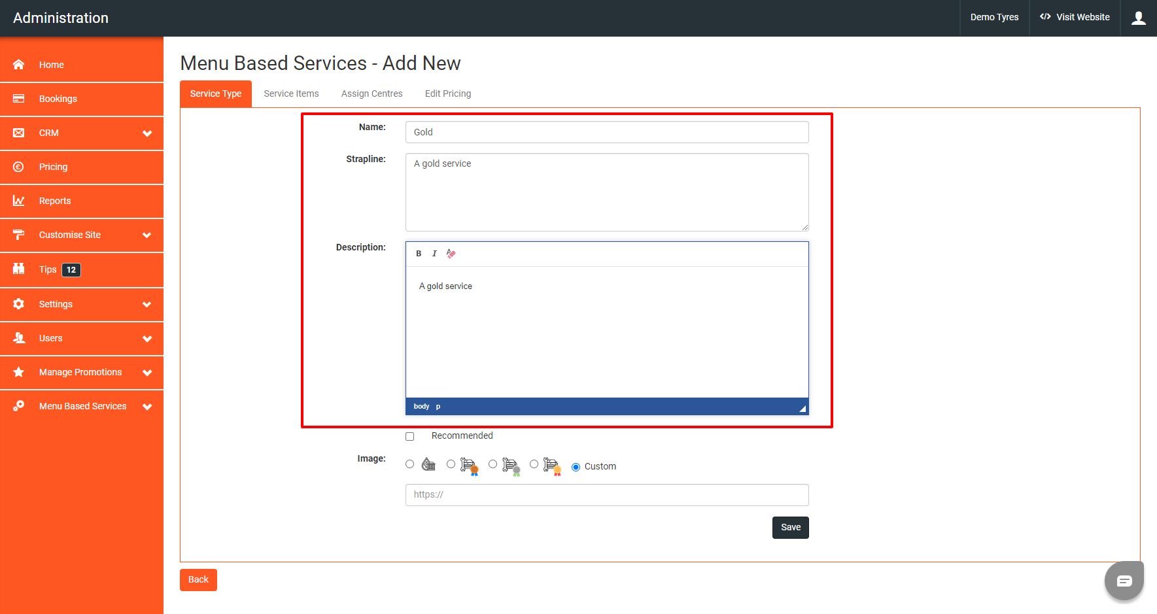This screenshot has width=1157, height=614.
Task: Click the Back button
Action: coord(198,579)
